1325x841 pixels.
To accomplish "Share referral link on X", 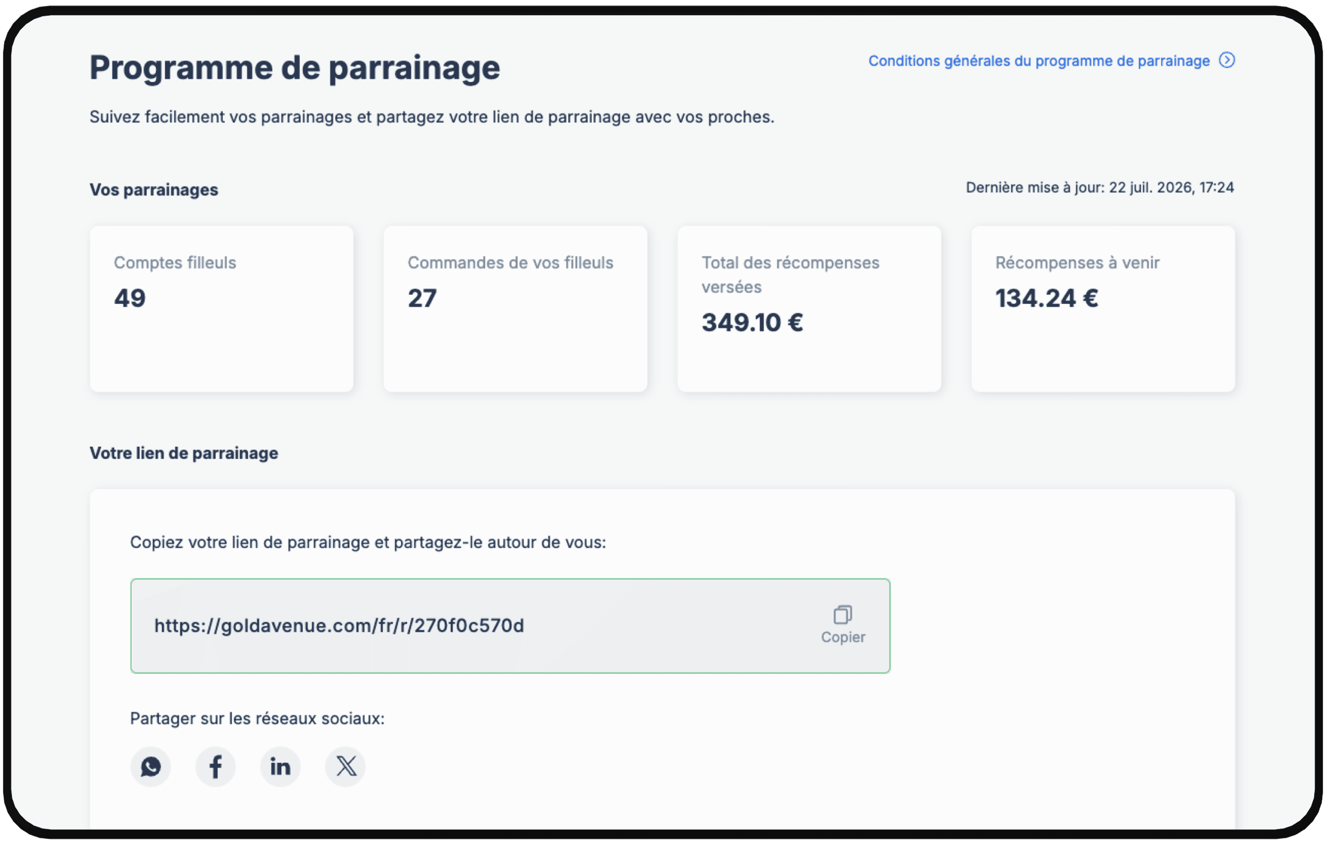I will [345, 766].
